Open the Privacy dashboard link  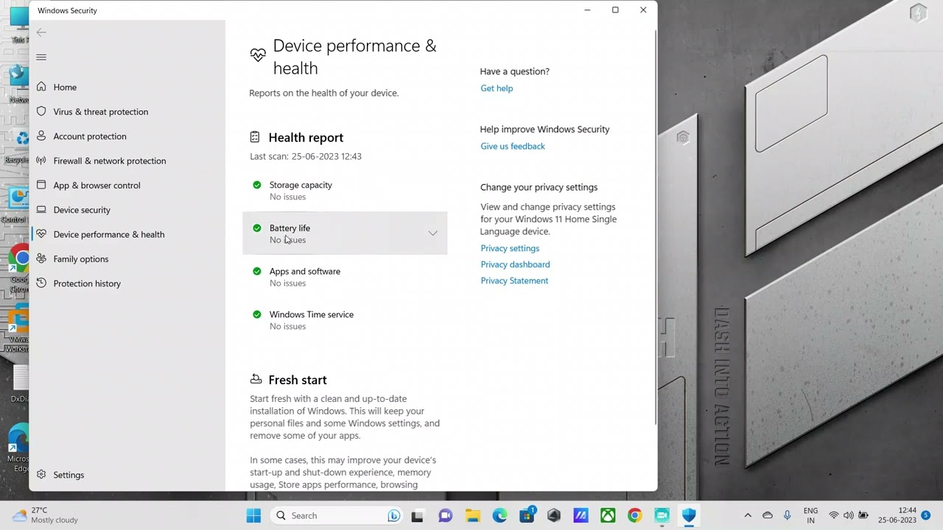515,264
